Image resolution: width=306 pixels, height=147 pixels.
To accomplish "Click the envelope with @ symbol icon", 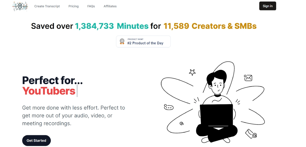I will click(x=251, y=134).
